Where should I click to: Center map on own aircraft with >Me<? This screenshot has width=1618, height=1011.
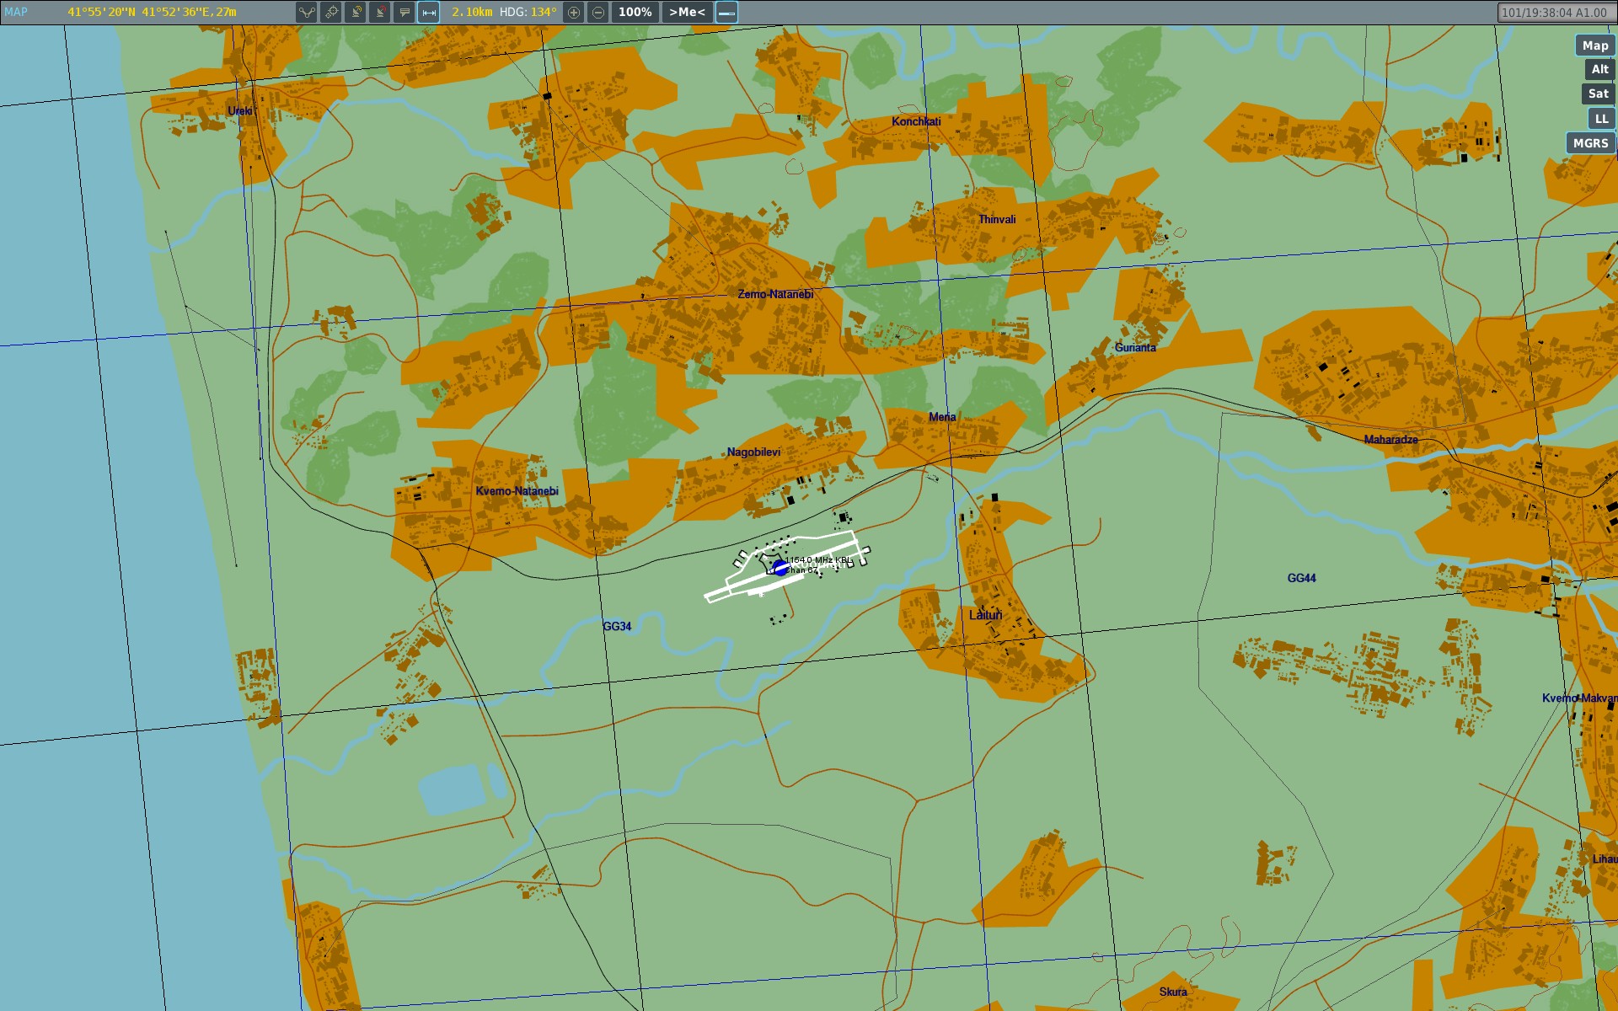point(687,12)
